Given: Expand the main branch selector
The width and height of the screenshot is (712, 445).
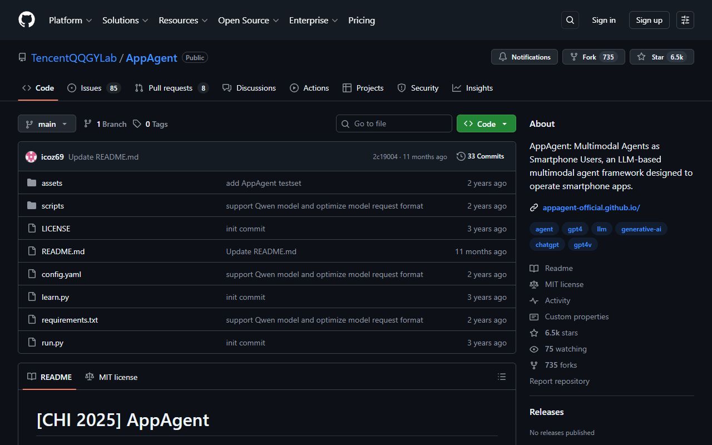Looking at the screenshot, I should click(x=47, y=123).
